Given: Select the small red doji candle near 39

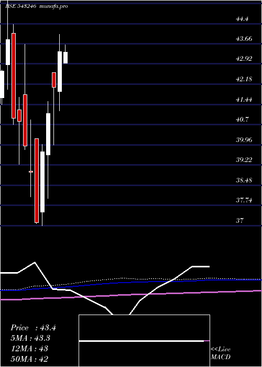Looking at the screenshot, I should tap(31, 171).
